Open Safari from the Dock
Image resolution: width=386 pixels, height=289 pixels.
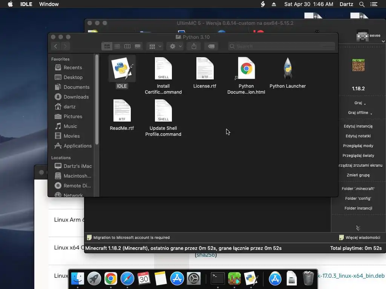click(x=127, y=278)
